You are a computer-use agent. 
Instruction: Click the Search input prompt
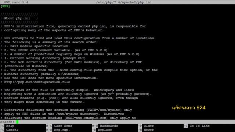(117, 122)
